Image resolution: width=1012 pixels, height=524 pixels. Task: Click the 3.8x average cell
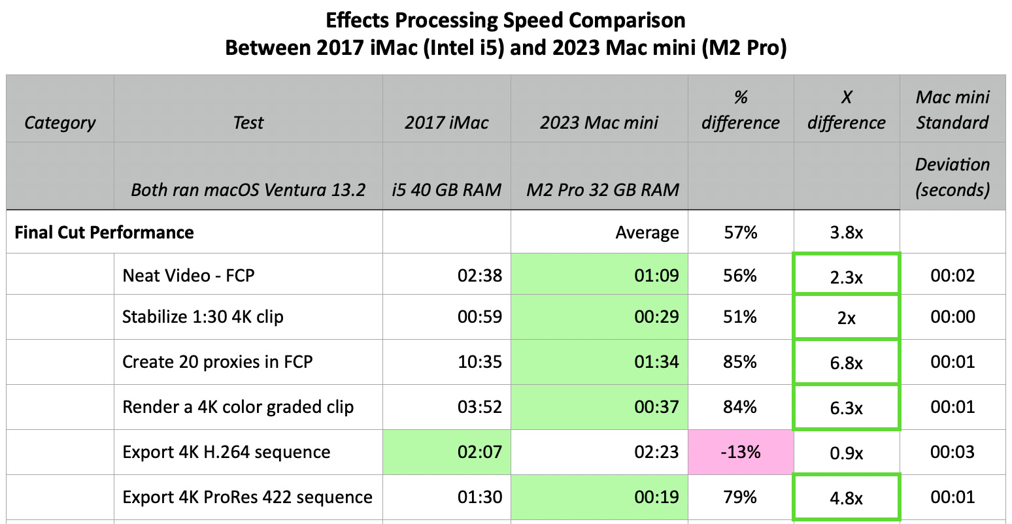tap(846, 233)
